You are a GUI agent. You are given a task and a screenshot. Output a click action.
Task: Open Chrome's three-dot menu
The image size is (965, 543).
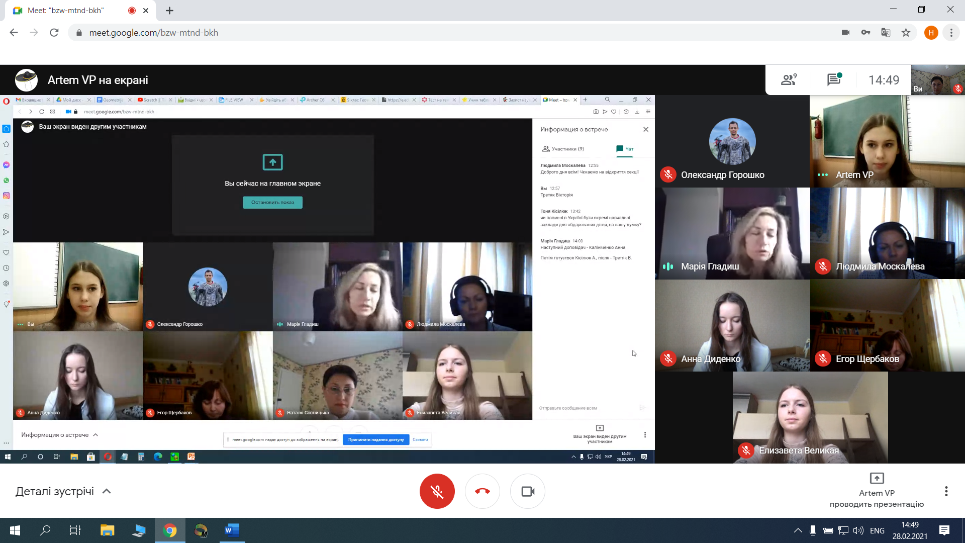(951, 33)
